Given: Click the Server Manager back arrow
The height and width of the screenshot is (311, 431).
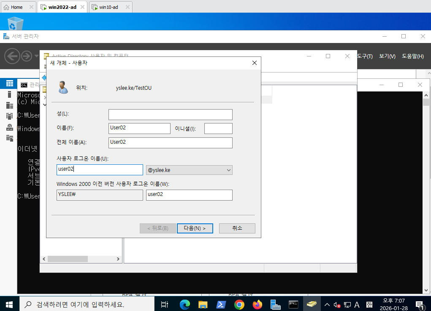Looking at the screenshot, I should (12, 56).
